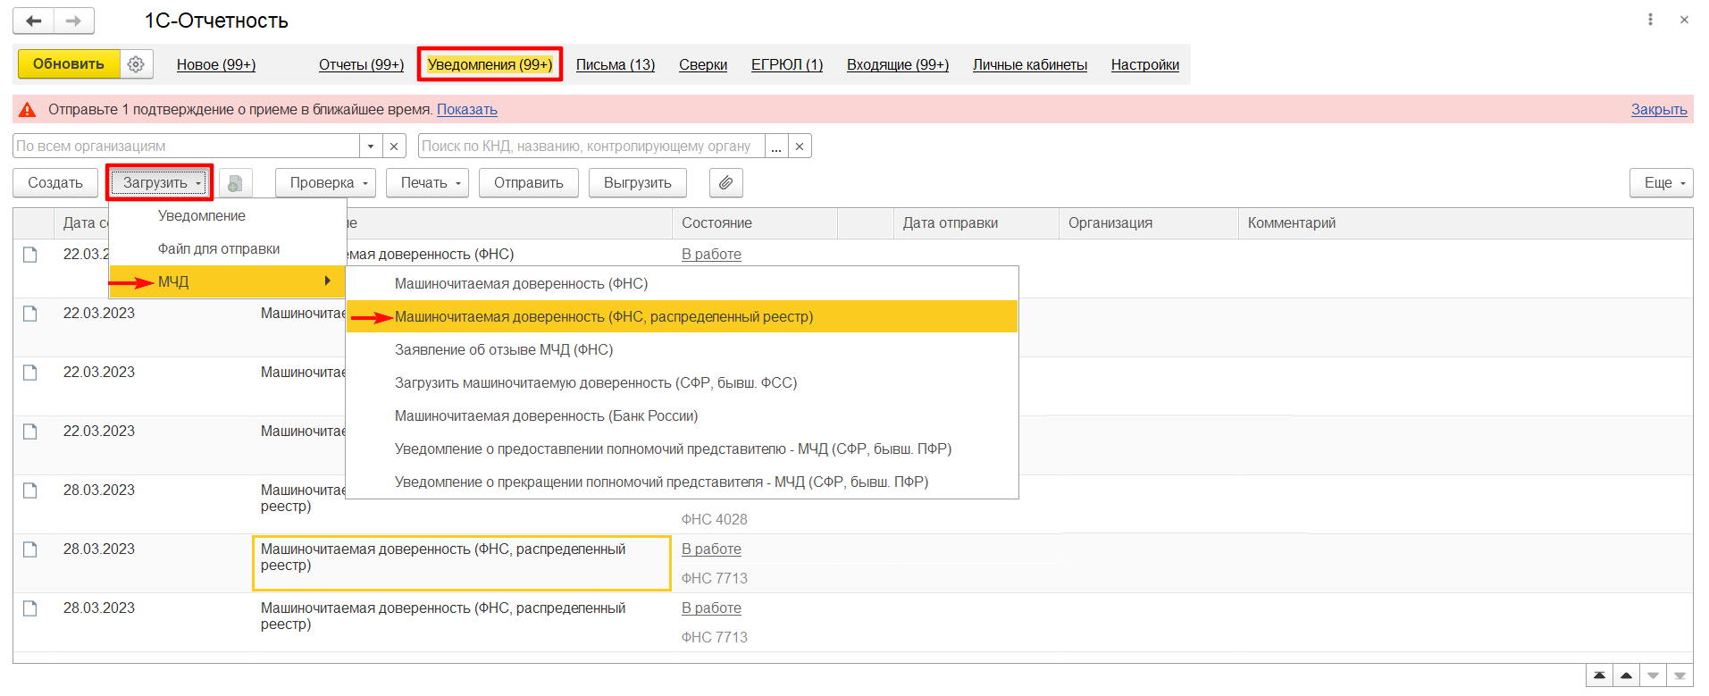Expand the Загрузить dropdown button
This screenshot has width=1709, height=696.
coord(160,182)
